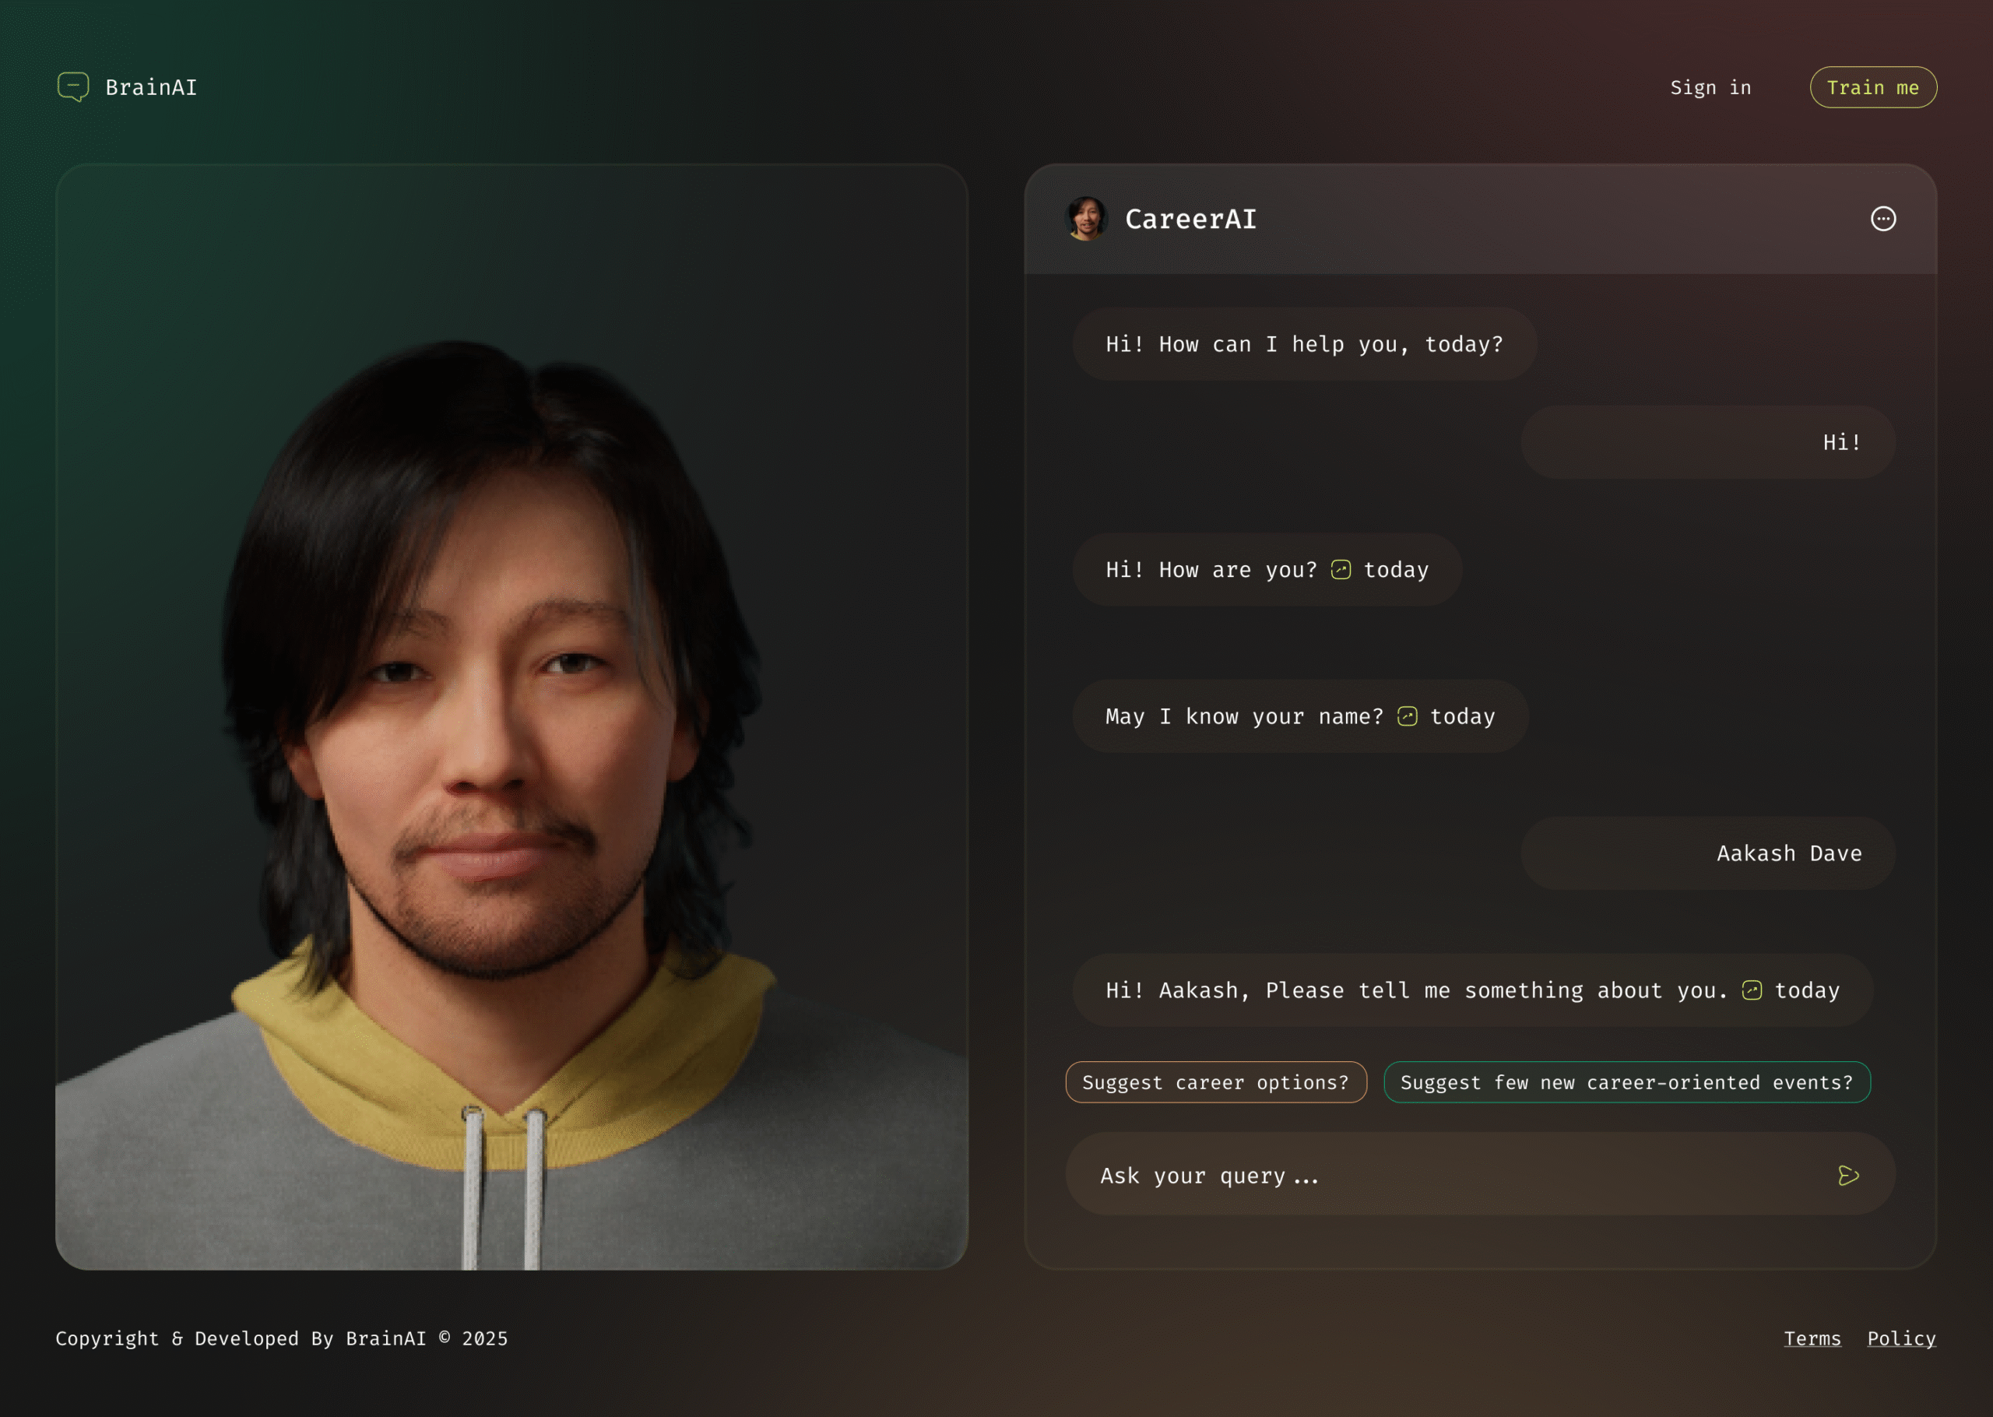Click the send arrow icon in query box
The height and width of the screenshot is (1417, 1993).
pyautogui.click(x=1848, y=1176)
